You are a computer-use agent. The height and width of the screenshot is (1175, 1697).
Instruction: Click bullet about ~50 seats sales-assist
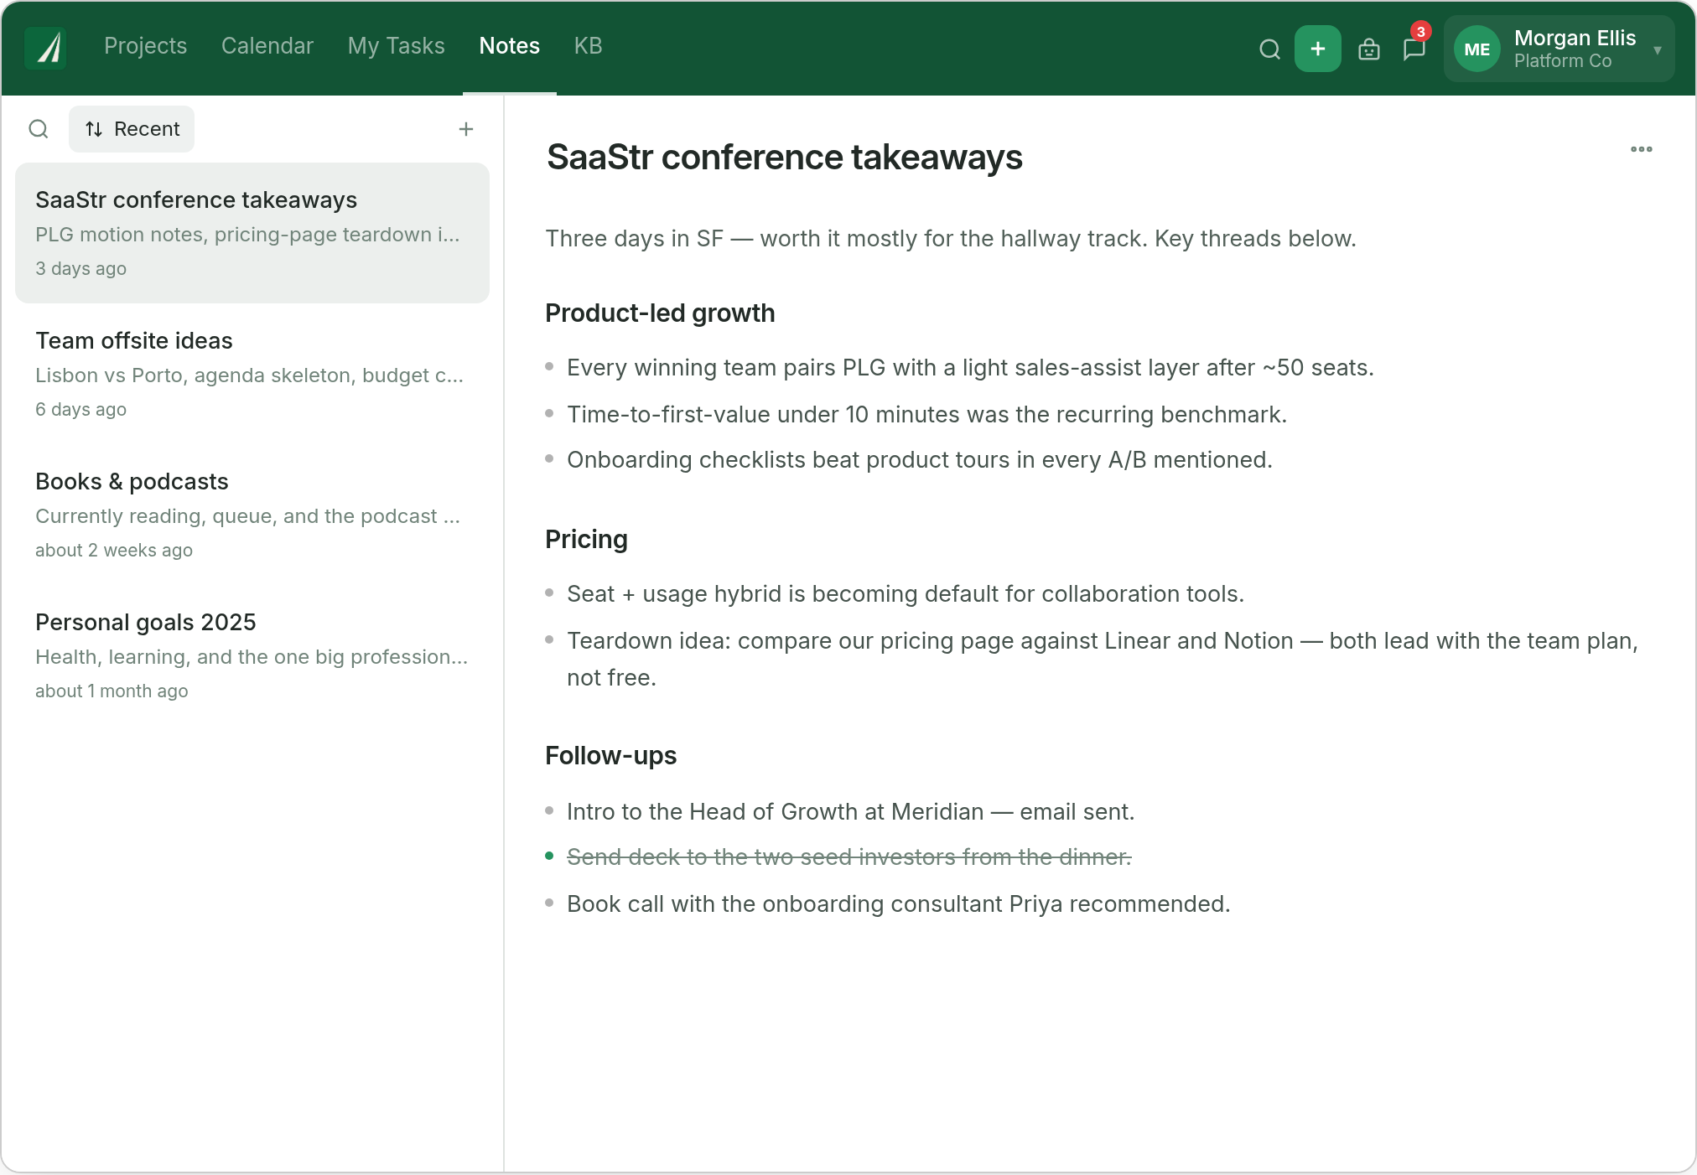[x=970, y=368]
